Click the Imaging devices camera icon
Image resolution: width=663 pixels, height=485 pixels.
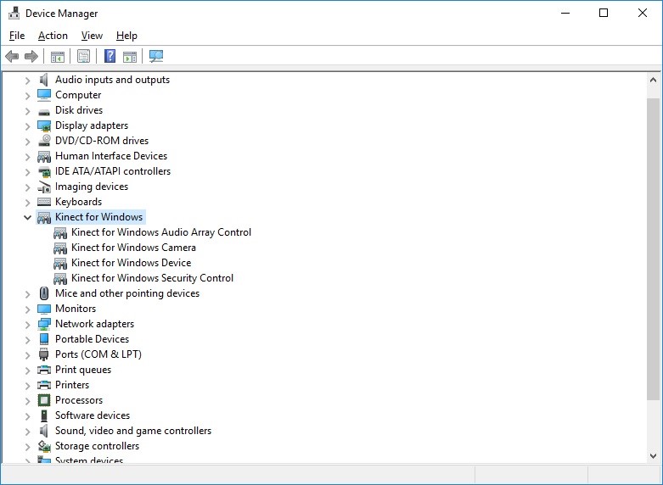tap(44, 187)
